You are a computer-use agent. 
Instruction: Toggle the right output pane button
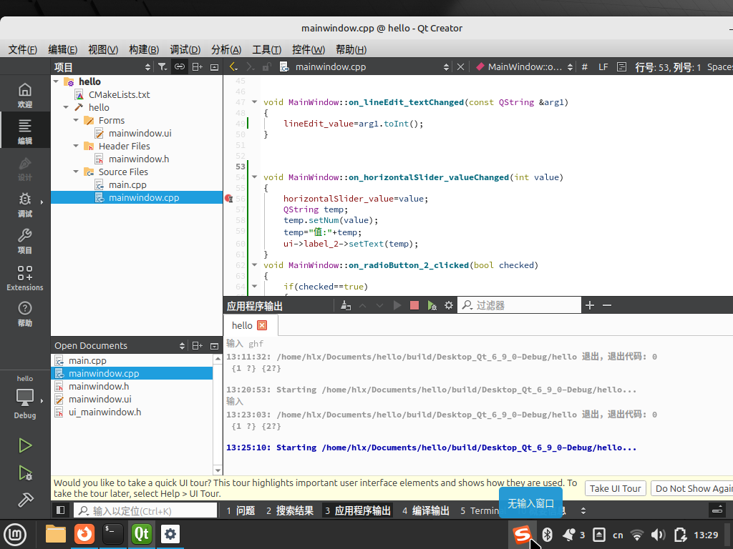(x=717, y=510)
